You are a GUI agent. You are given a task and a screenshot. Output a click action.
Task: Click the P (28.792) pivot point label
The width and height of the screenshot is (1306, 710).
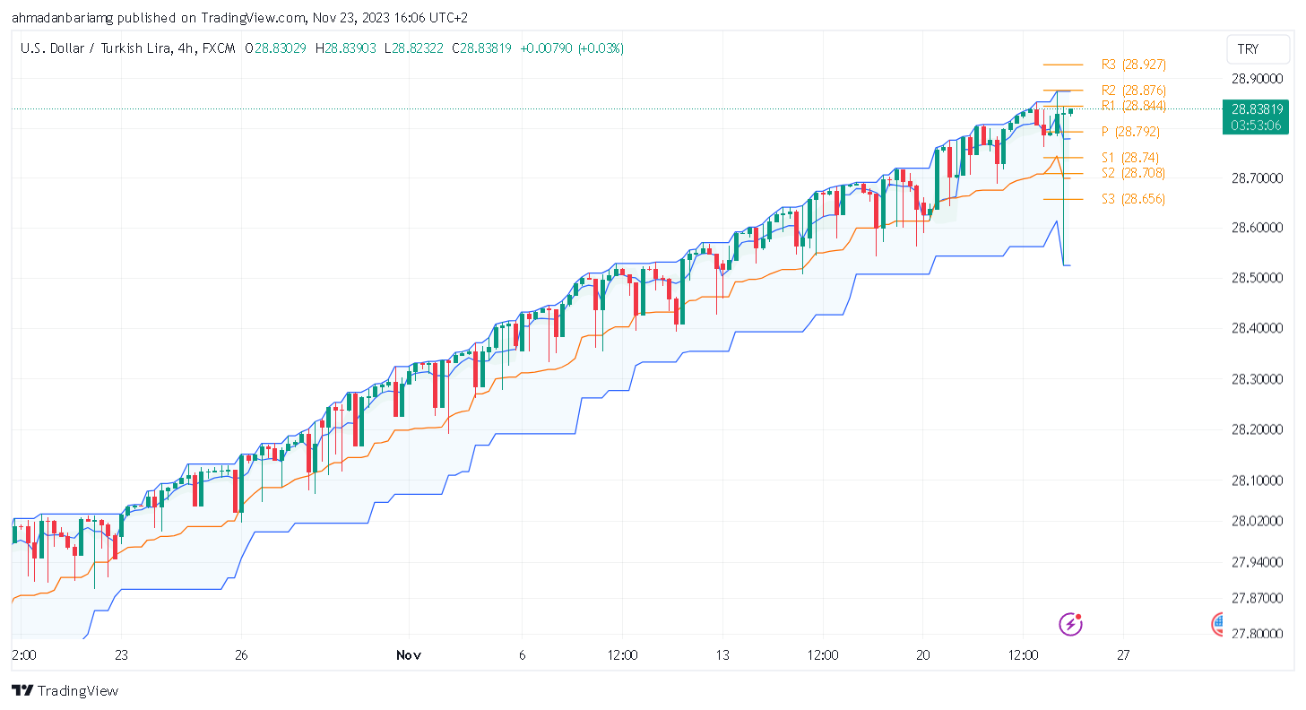pyautogui.click(x=1130, y=132)
